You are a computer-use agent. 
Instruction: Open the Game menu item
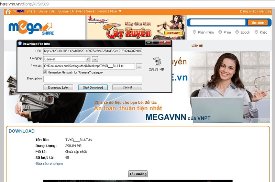(43, 11)
